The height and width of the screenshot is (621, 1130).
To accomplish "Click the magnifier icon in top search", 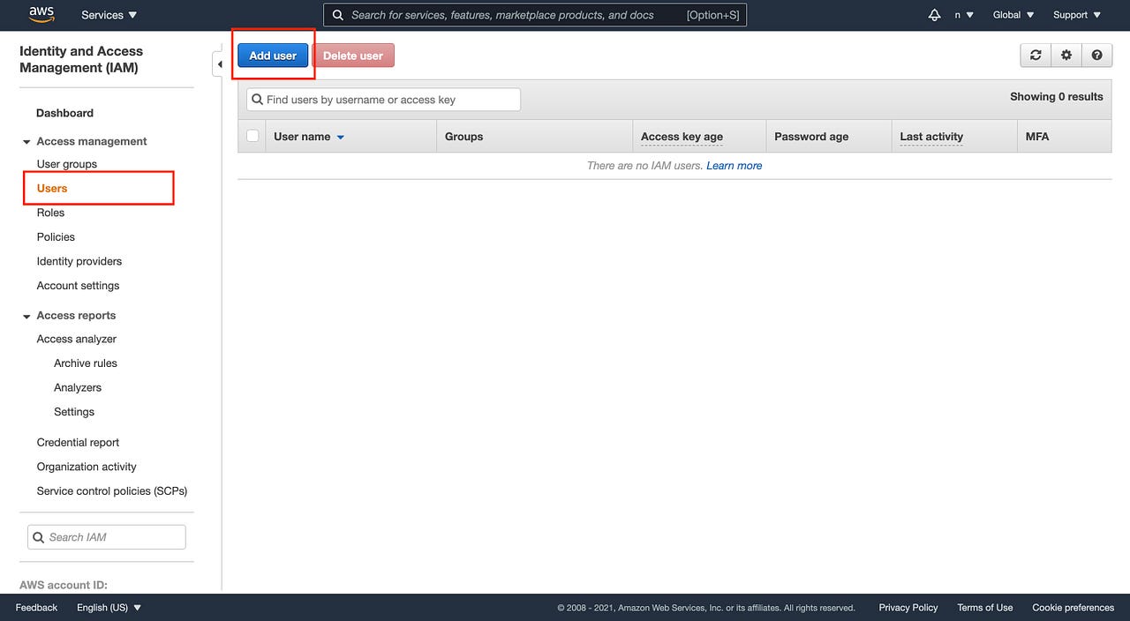I will point(337,15).
